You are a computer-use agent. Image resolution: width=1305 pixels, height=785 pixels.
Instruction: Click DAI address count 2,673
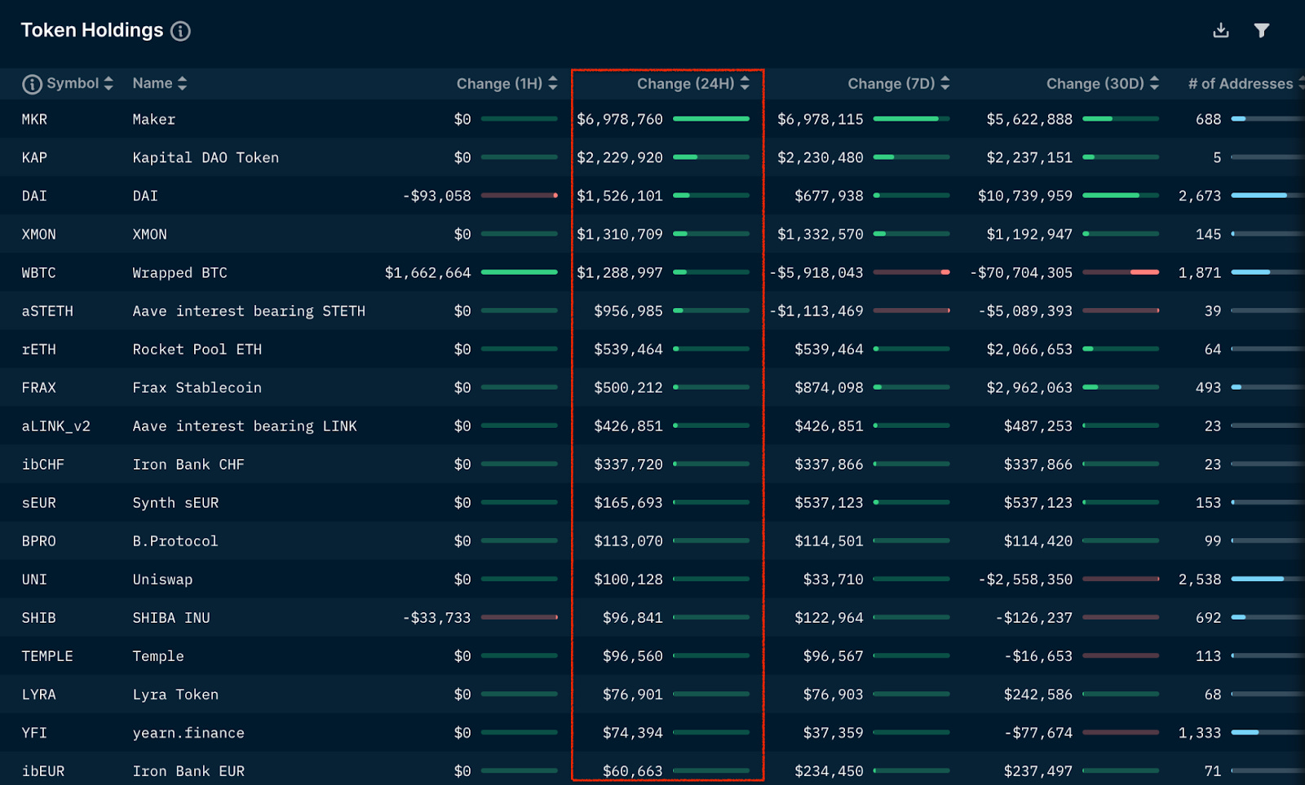pos(1200,196)
